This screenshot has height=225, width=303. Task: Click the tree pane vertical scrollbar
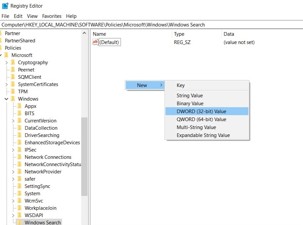[84, 156]
